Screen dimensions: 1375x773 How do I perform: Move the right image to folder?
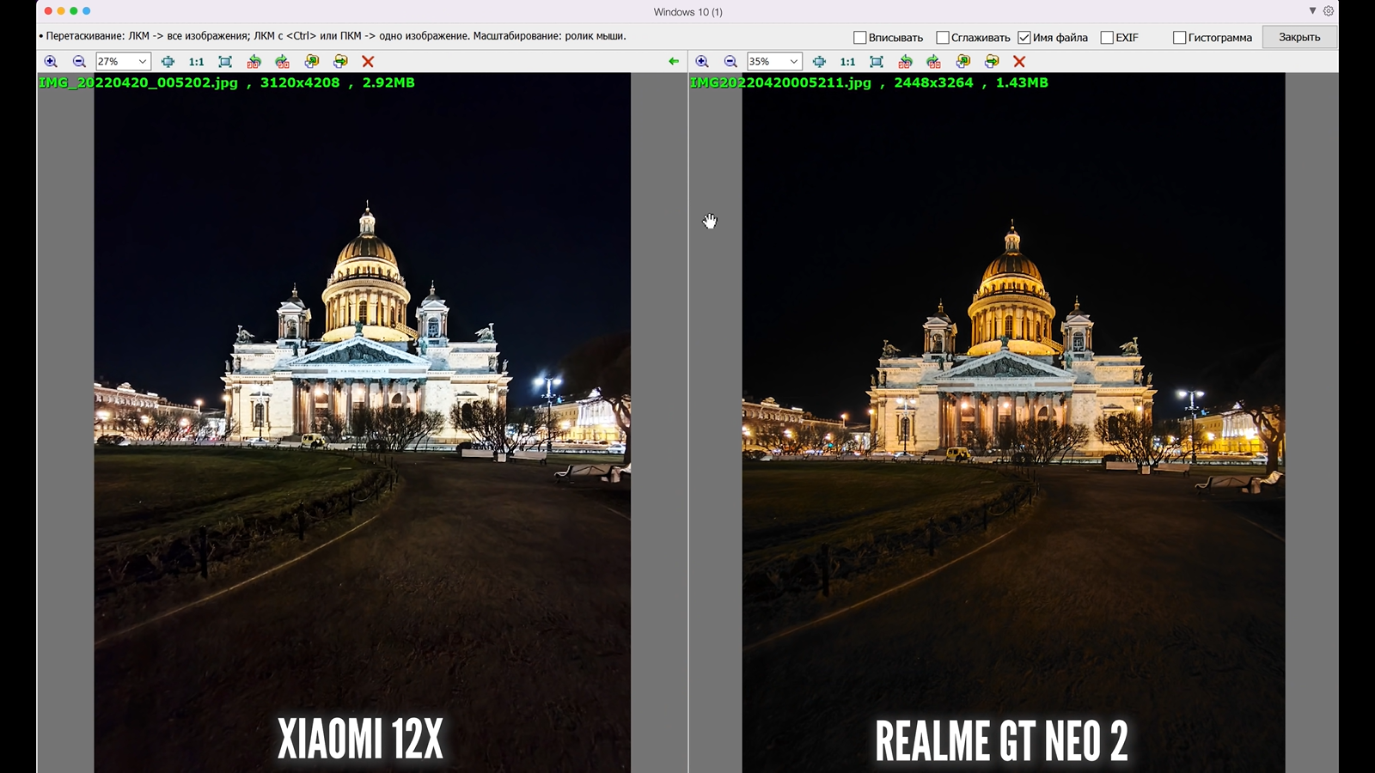coord(992,62)
